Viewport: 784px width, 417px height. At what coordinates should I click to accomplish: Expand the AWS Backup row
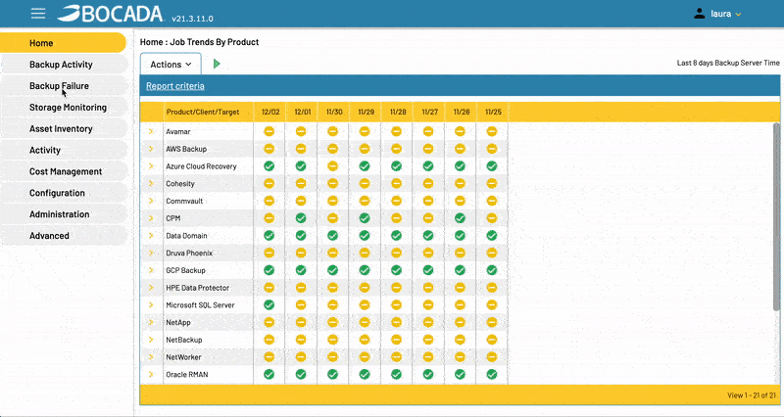tap(151, 149)
